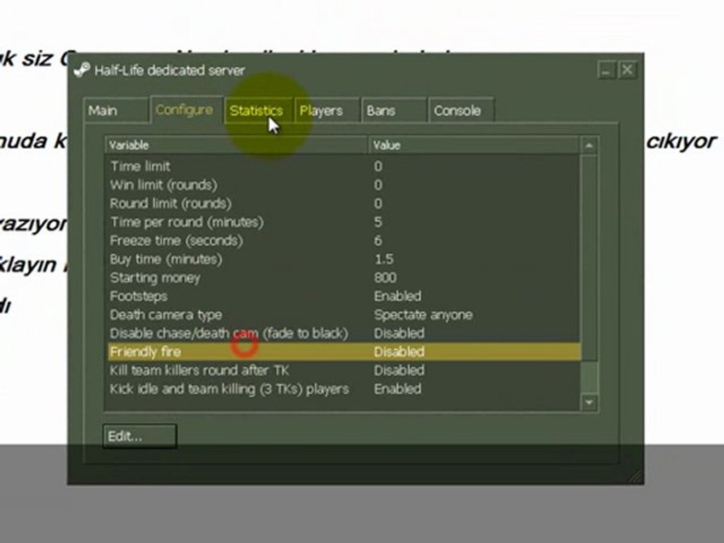Choose the Freeze time (seconds) variable
The height and width of the screenshot is (543, 724).
click(x=344, y=241)
